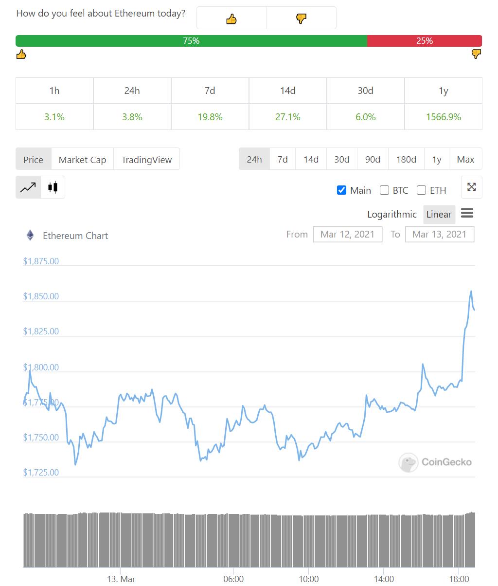This screenshot has width=498, height=586.
Task: Select the line chart view icon
Action: (x=28, y=187)
